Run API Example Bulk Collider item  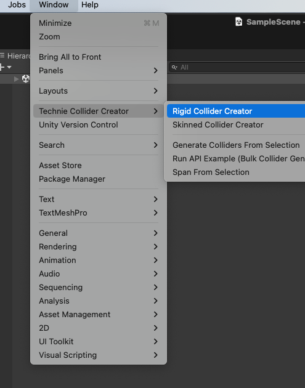click(236, 159)
